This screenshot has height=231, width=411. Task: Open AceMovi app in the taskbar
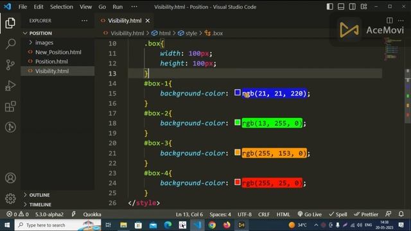[x=241, y=225]
